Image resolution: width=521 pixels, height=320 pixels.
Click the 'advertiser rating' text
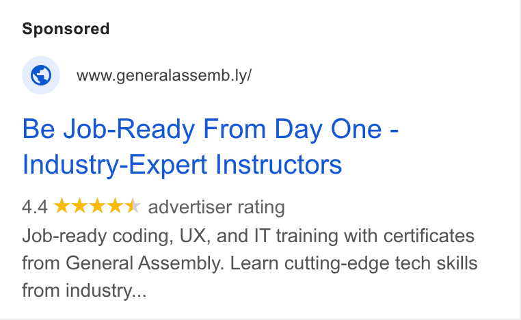216,207
